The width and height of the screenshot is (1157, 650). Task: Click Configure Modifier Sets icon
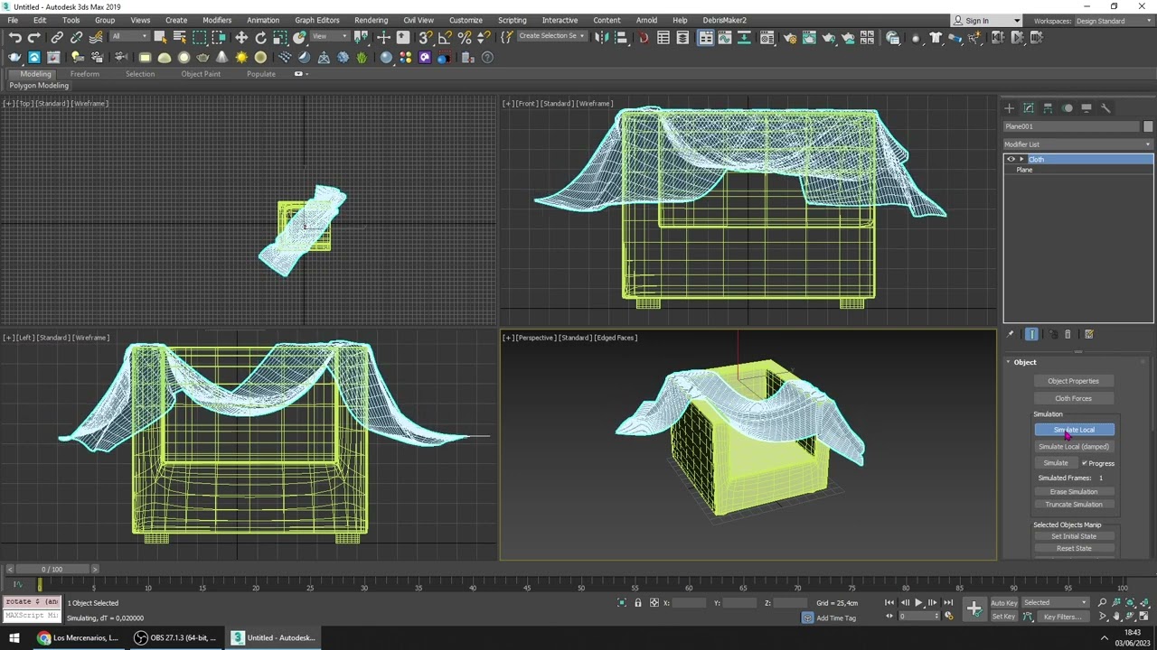[1088, 334]
